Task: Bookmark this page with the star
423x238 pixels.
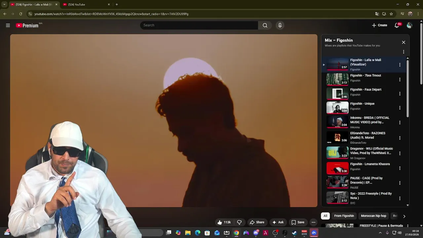Action: 391,14
